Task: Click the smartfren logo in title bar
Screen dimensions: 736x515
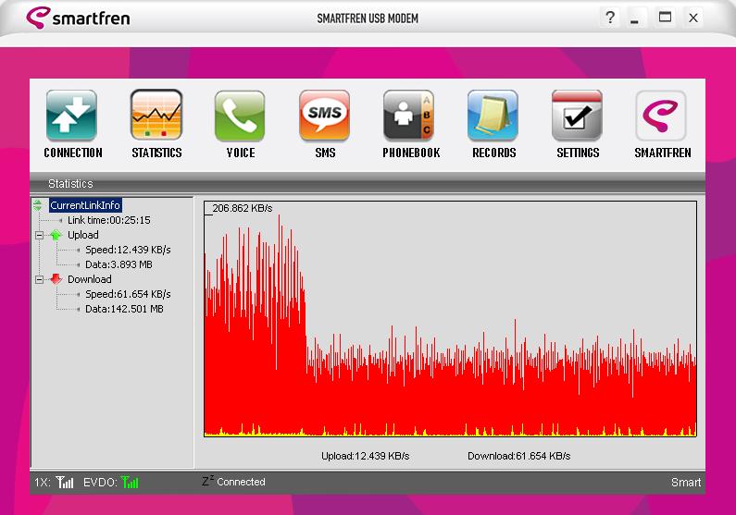Action: (x=78, y=18)
